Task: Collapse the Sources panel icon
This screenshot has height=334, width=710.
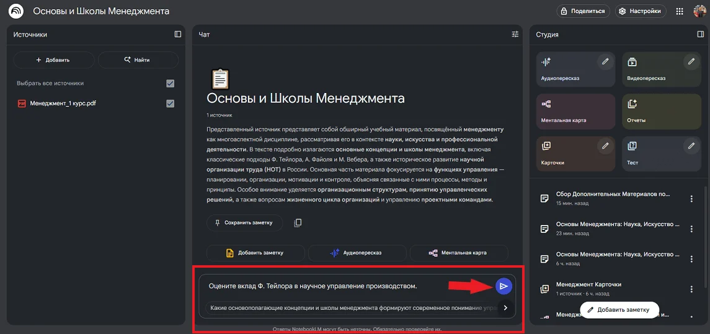Action: tap(178, 34)
